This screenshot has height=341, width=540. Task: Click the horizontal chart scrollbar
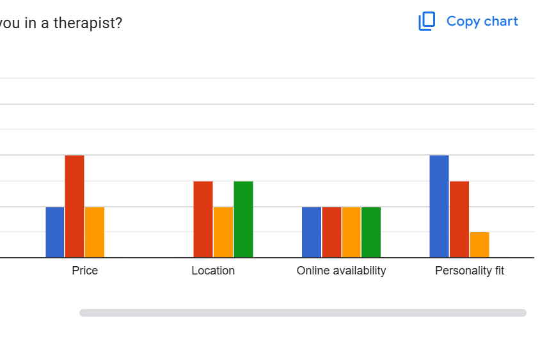coord(303,313)
